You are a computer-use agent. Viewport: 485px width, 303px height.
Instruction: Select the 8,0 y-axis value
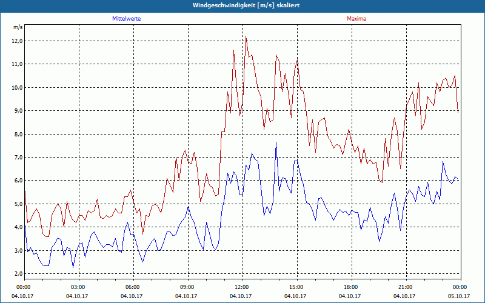click(18, 134)
